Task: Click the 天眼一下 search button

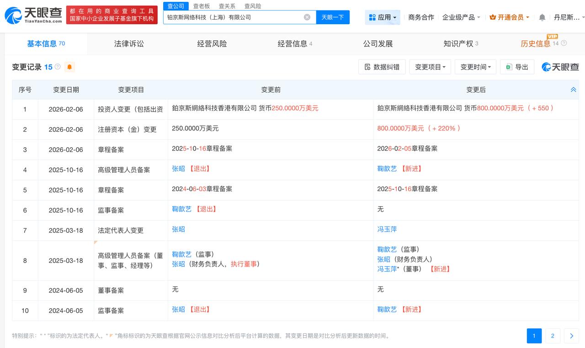Action: coord(333,17)
